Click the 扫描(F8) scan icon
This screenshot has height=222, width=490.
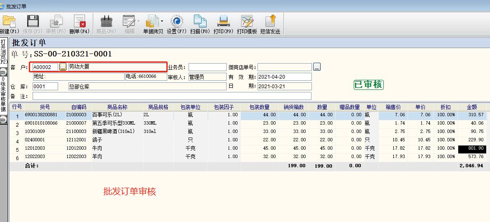[200, 21]
